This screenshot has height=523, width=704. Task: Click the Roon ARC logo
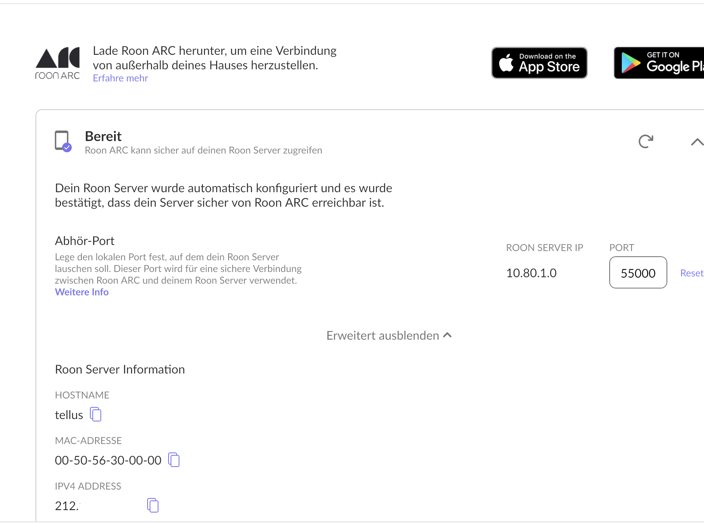(x=58, y=63)
